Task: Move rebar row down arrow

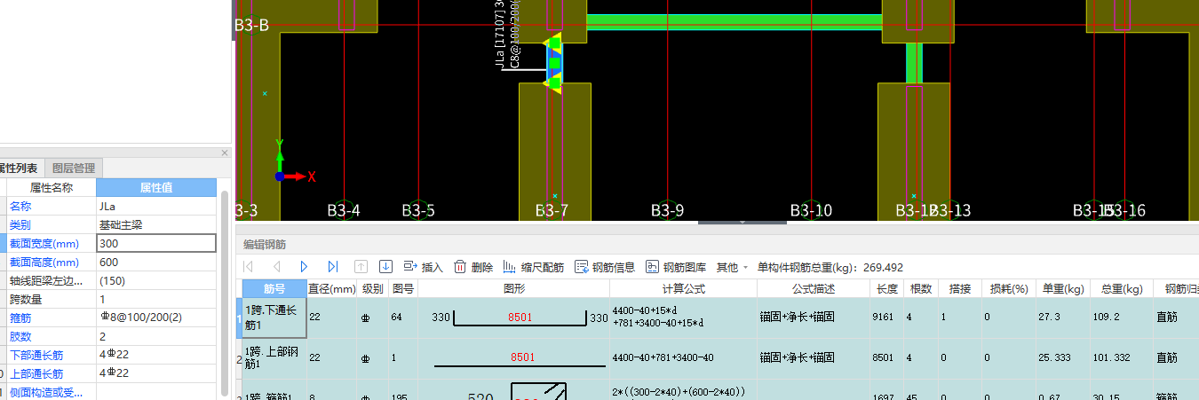Action: [385, 267]
